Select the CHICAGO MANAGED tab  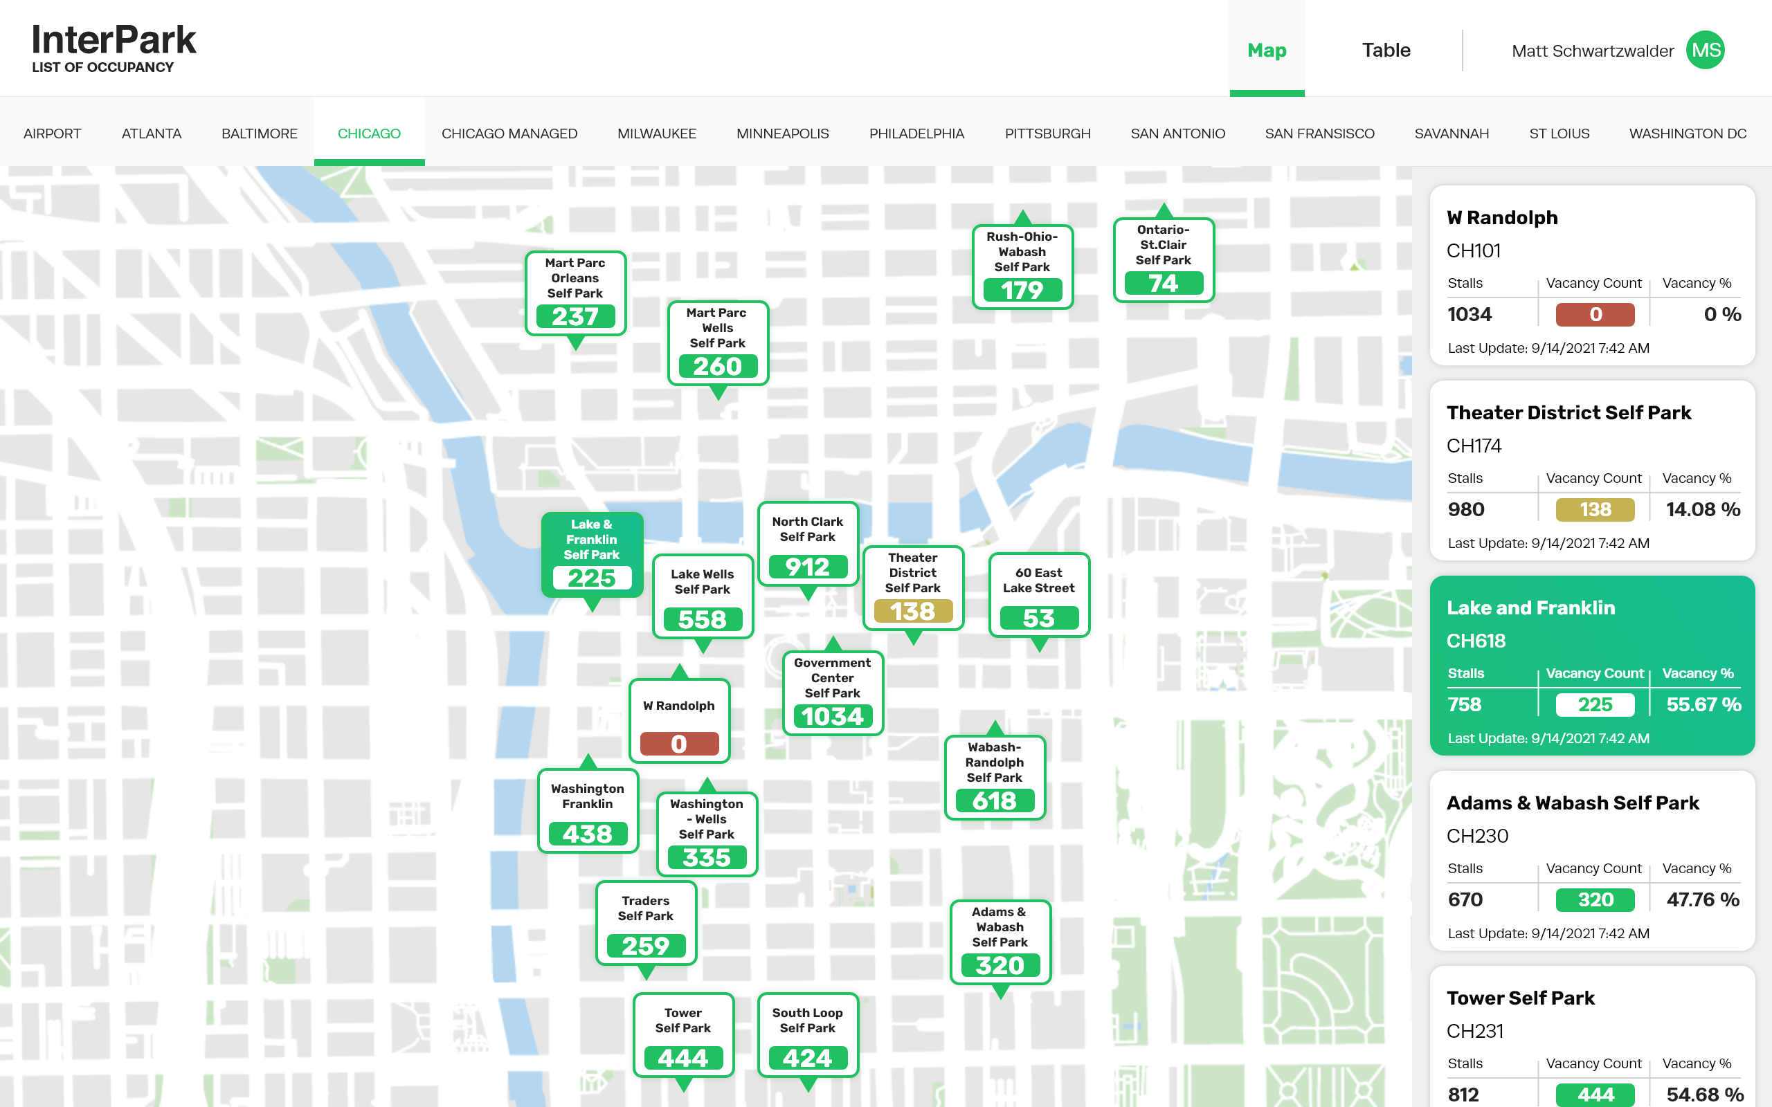point(509,134)
